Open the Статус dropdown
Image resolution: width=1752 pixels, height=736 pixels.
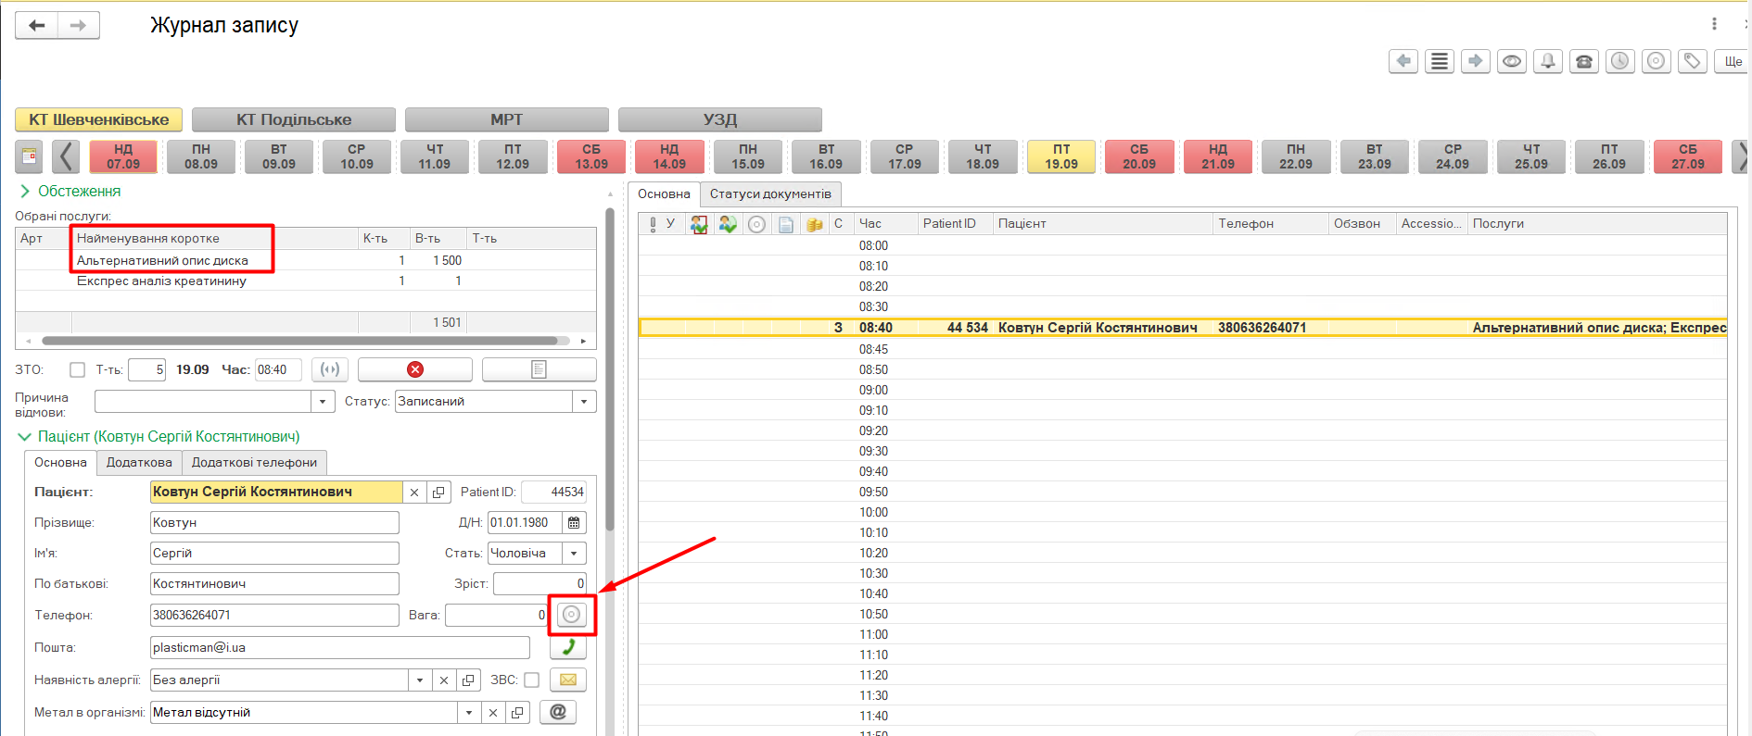584,402
